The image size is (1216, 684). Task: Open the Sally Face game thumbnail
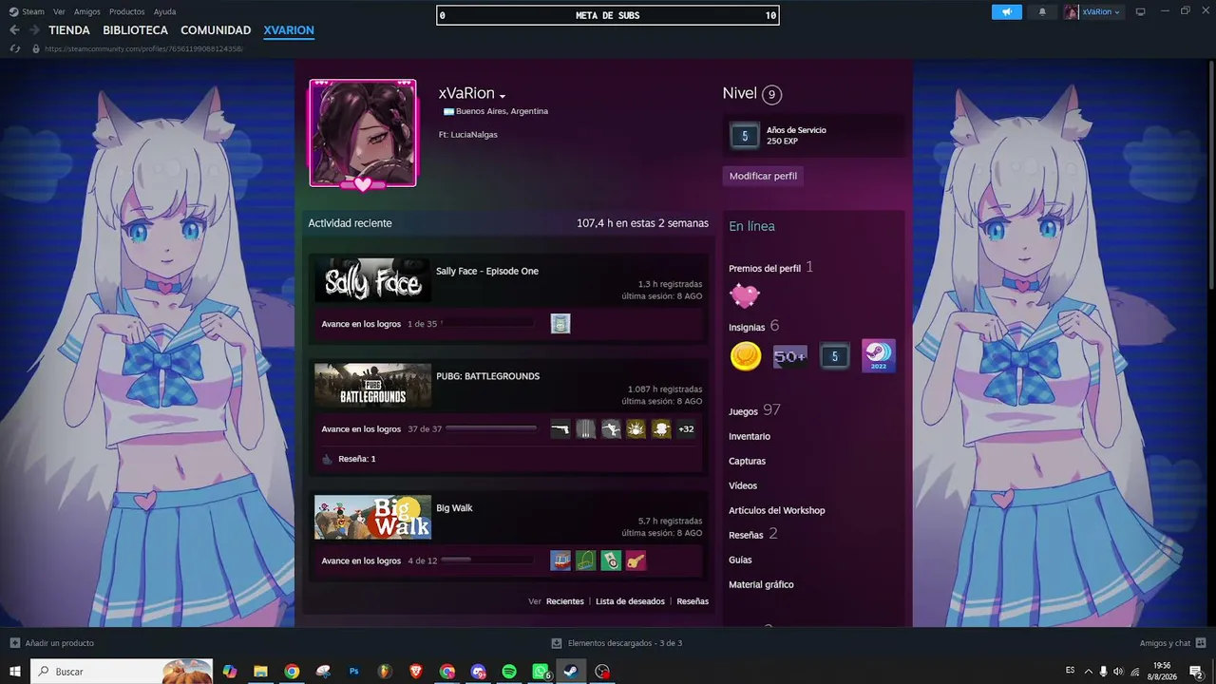tap(372, 280)
